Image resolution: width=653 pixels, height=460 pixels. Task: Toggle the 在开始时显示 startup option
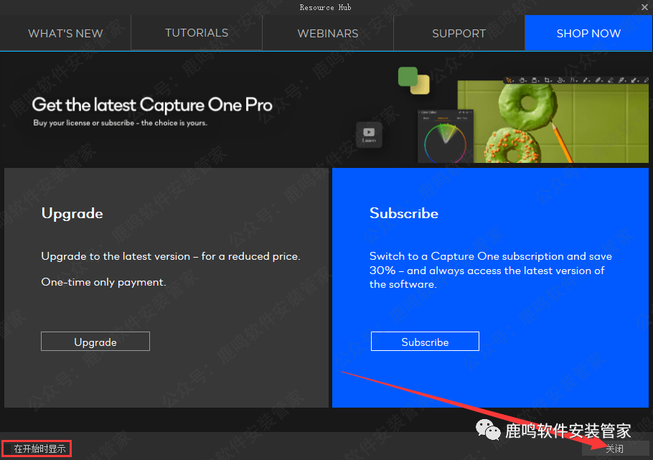click(x=39, y=449)
